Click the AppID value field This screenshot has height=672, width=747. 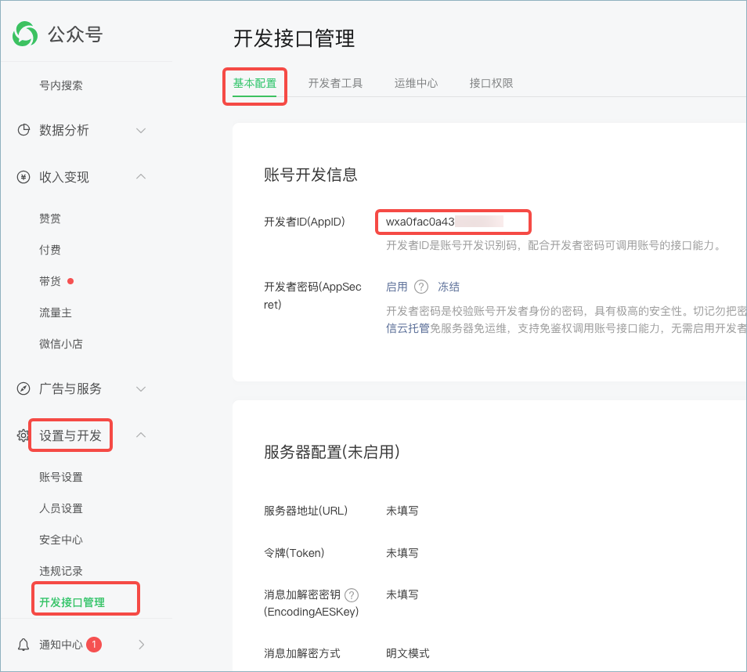click(453, 222)
